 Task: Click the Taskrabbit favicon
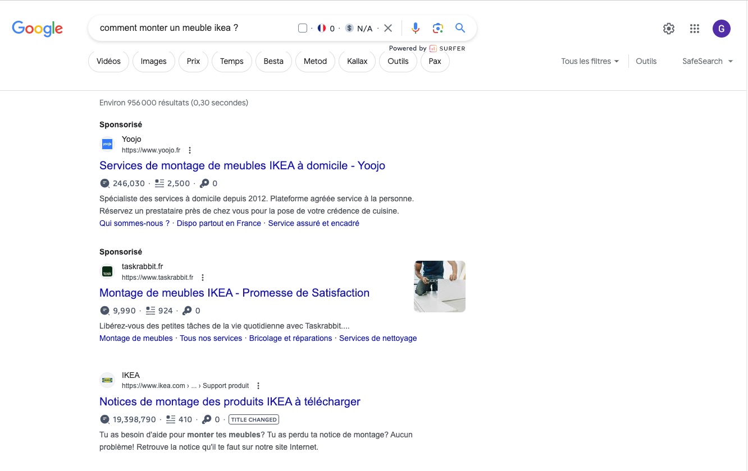click(x=107, y=272)
